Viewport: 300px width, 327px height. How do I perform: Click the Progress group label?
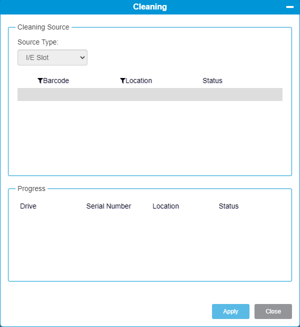31,188
